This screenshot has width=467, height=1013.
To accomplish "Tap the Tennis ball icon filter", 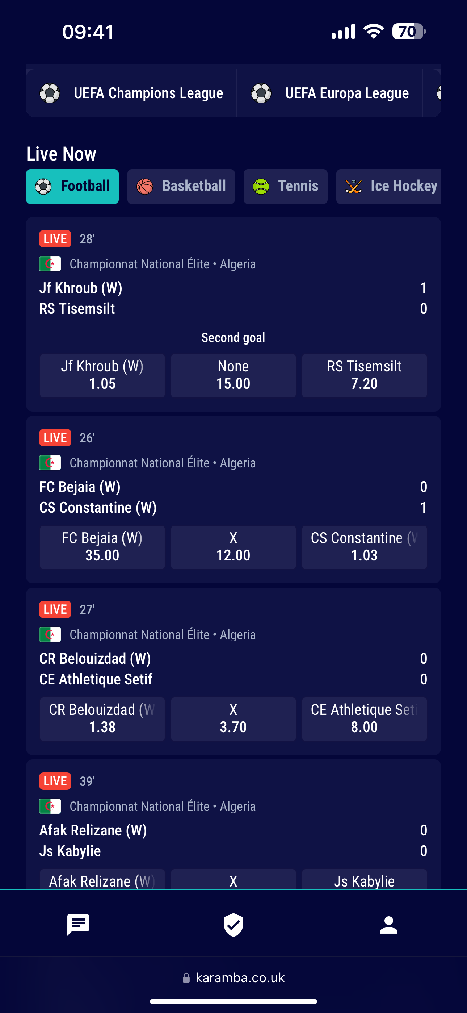I will pos(261,186).
